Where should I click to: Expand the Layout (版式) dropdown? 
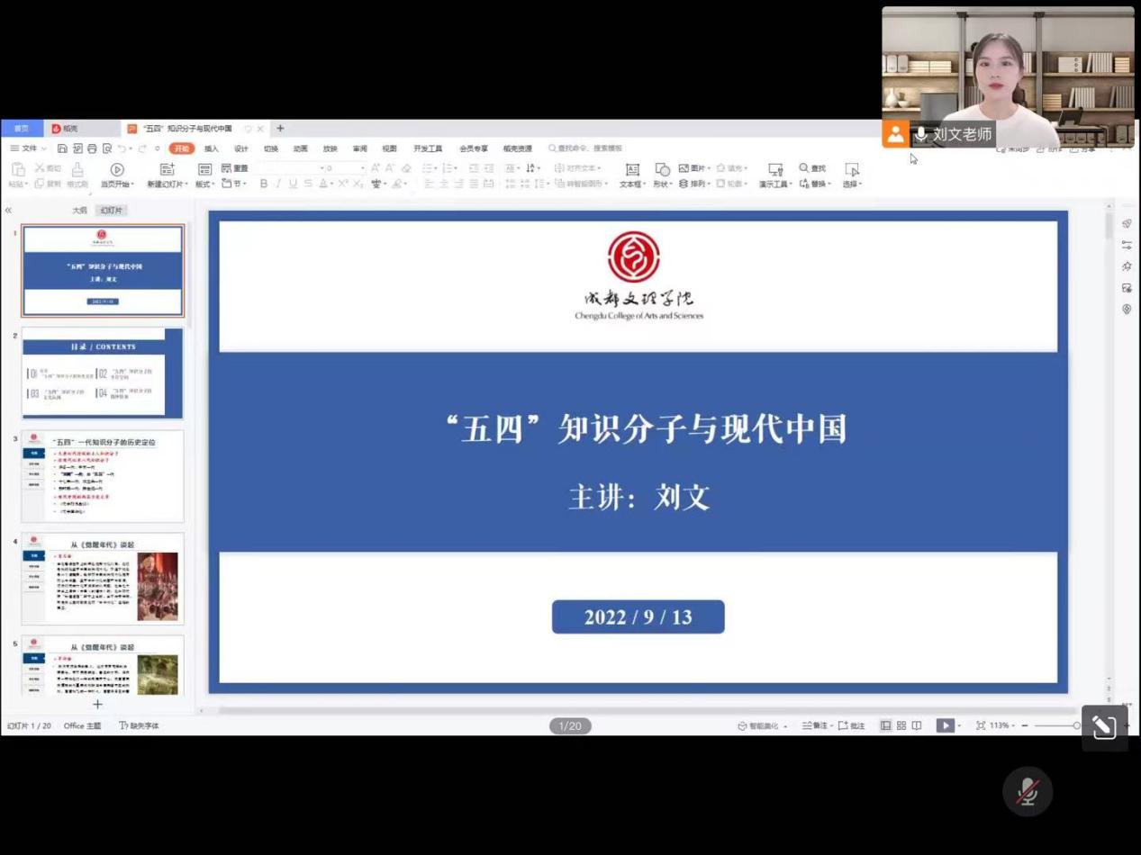point(204,184)
